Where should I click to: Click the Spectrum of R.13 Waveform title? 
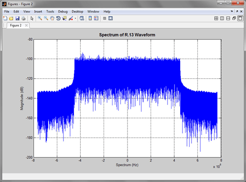click(127, 35)
